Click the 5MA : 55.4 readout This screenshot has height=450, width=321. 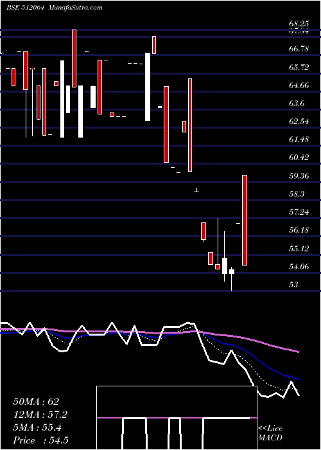[x=37, y=428]
